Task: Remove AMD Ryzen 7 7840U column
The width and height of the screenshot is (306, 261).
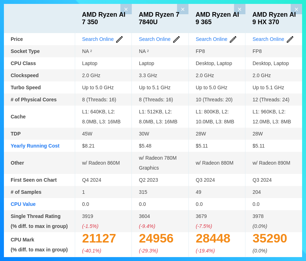Action: click(x=183, y=9)
